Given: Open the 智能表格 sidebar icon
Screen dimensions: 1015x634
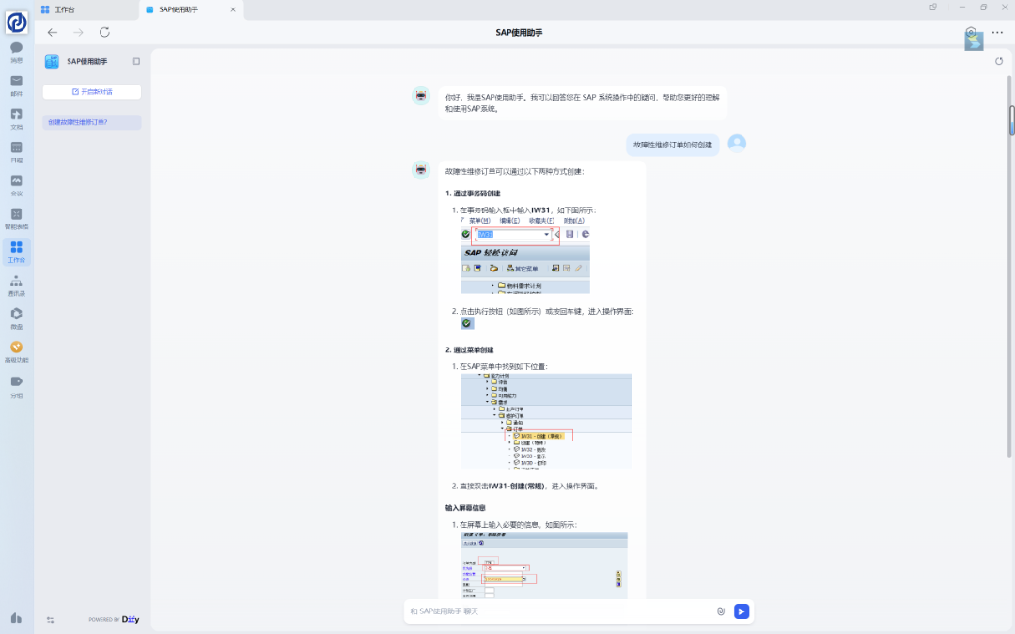Looking at the screenshot, I should [17, 219].
